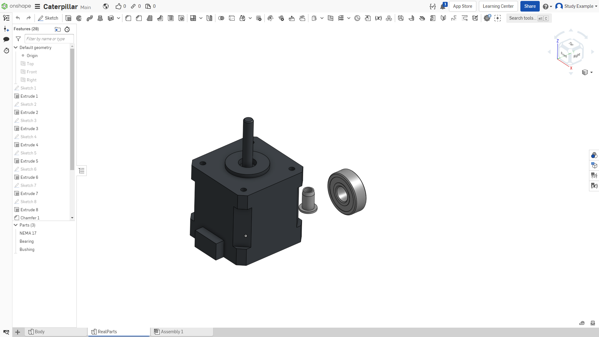Open the hamburger document menu
This screenshot has height=337, width=599.
[x=37, y=6]
